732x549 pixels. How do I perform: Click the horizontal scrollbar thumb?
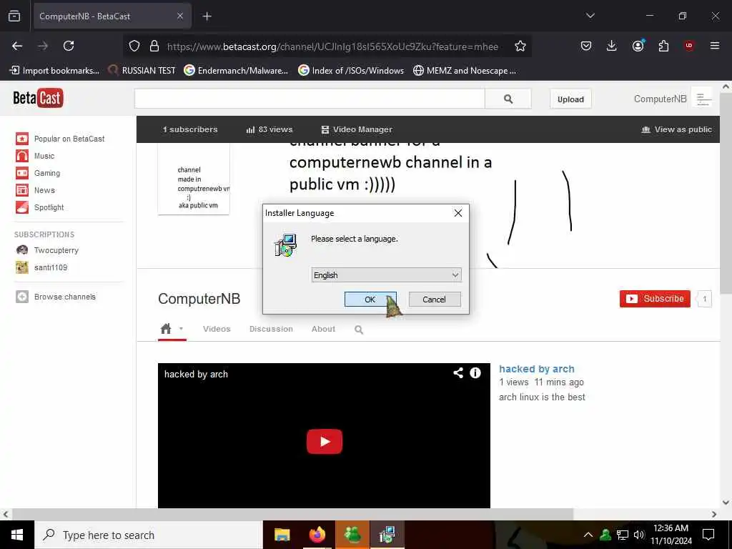(x=292, y=514)
